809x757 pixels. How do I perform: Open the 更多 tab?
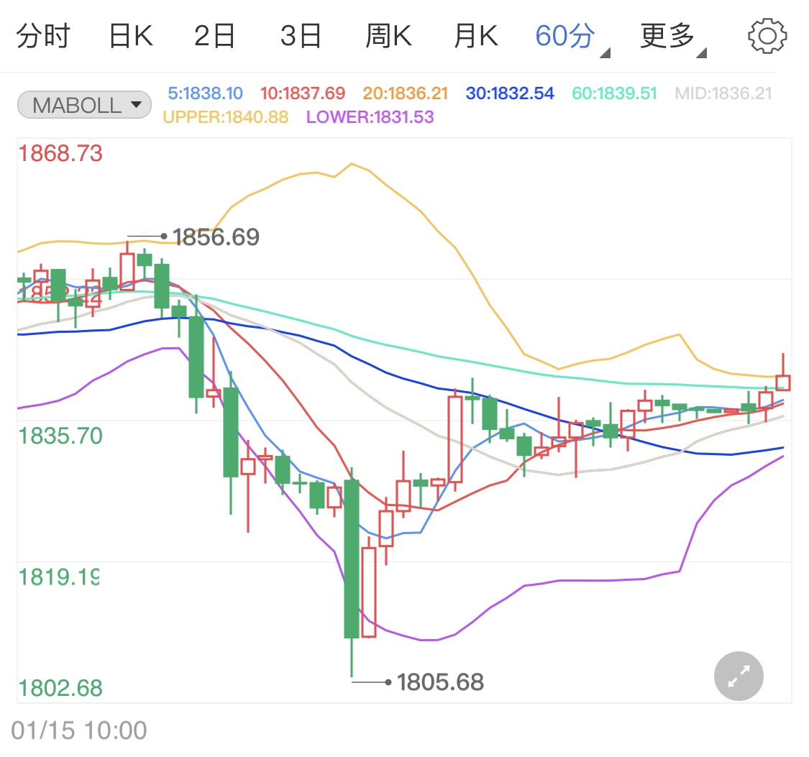pyautogui.click(x=667, y=36)
